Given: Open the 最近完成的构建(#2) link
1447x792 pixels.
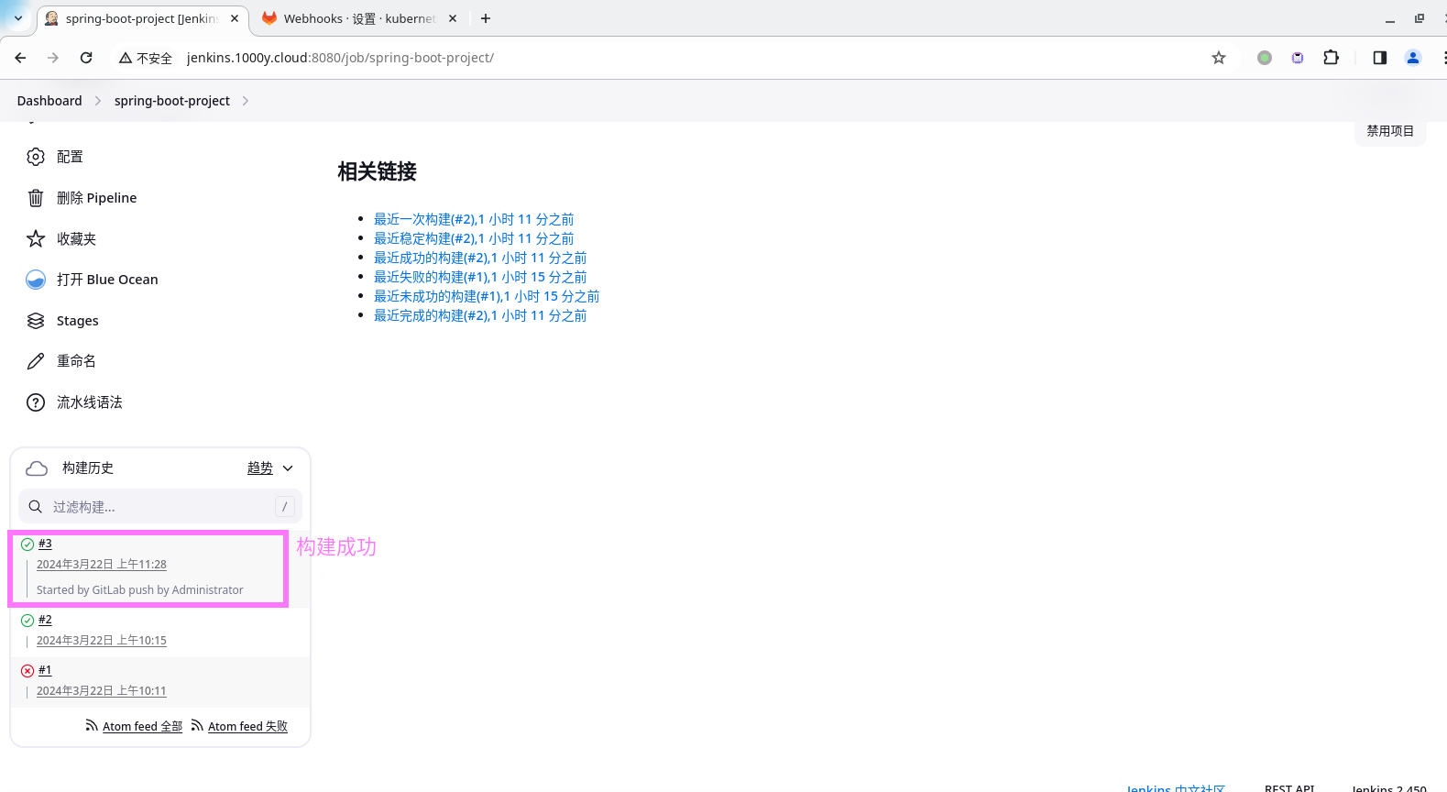Looking at the screenshot, I should point(480,315).
